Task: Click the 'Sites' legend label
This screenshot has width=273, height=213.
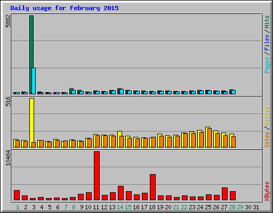Action: (x=267, y=140)
